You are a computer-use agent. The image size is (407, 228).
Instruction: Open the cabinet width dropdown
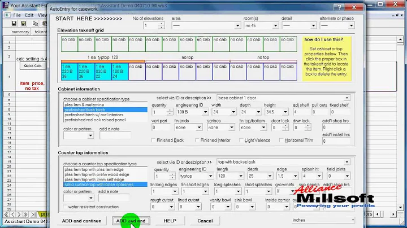click(233, 112)
